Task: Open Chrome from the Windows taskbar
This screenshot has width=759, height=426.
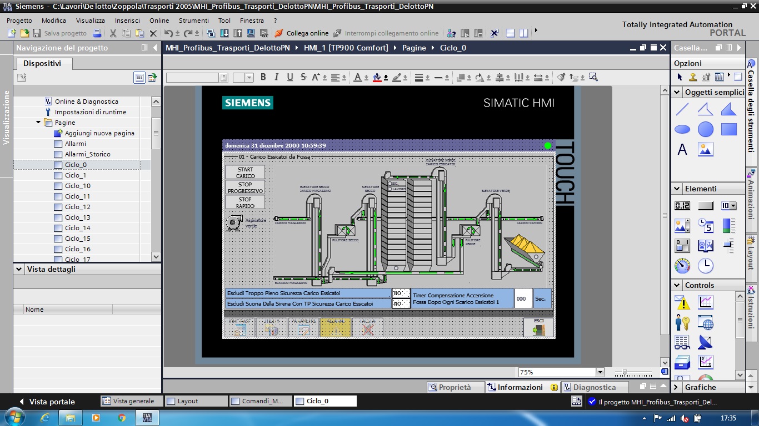Action: [122, 417]
